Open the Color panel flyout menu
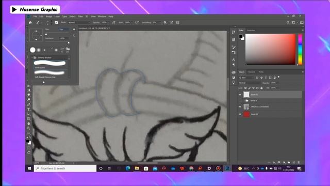330x186 pixels. point(303,30)
